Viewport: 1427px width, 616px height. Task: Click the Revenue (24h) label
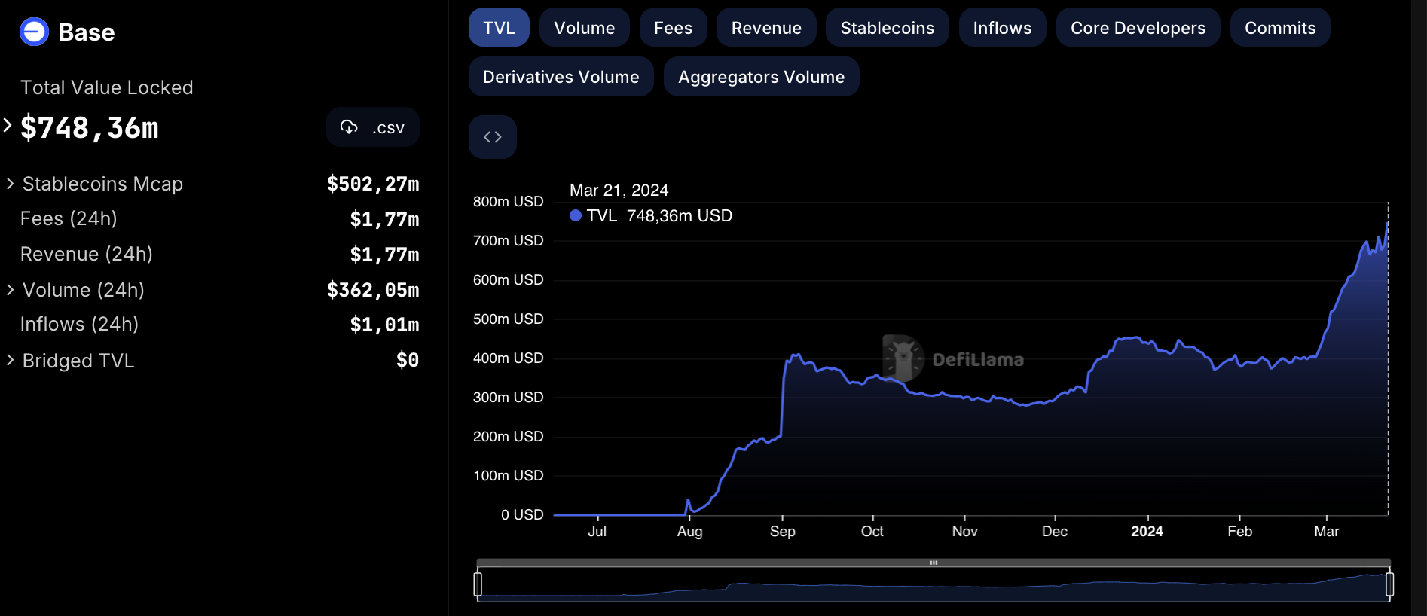(87, 254)
